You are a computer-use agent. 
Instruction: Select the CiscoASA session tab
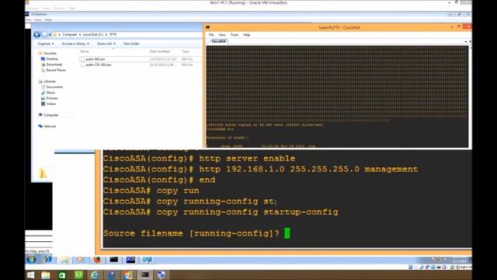click(218, 41)
